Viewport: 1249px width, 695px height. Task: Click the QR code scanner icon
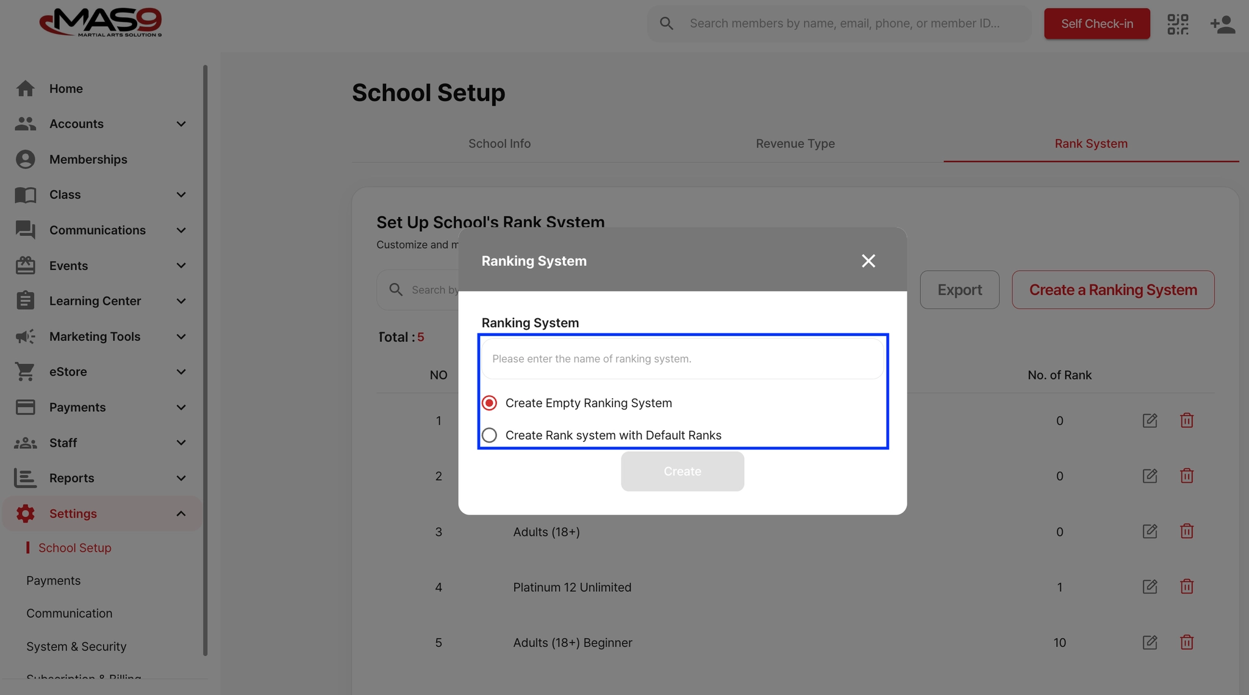click(x=1178, y=24)
